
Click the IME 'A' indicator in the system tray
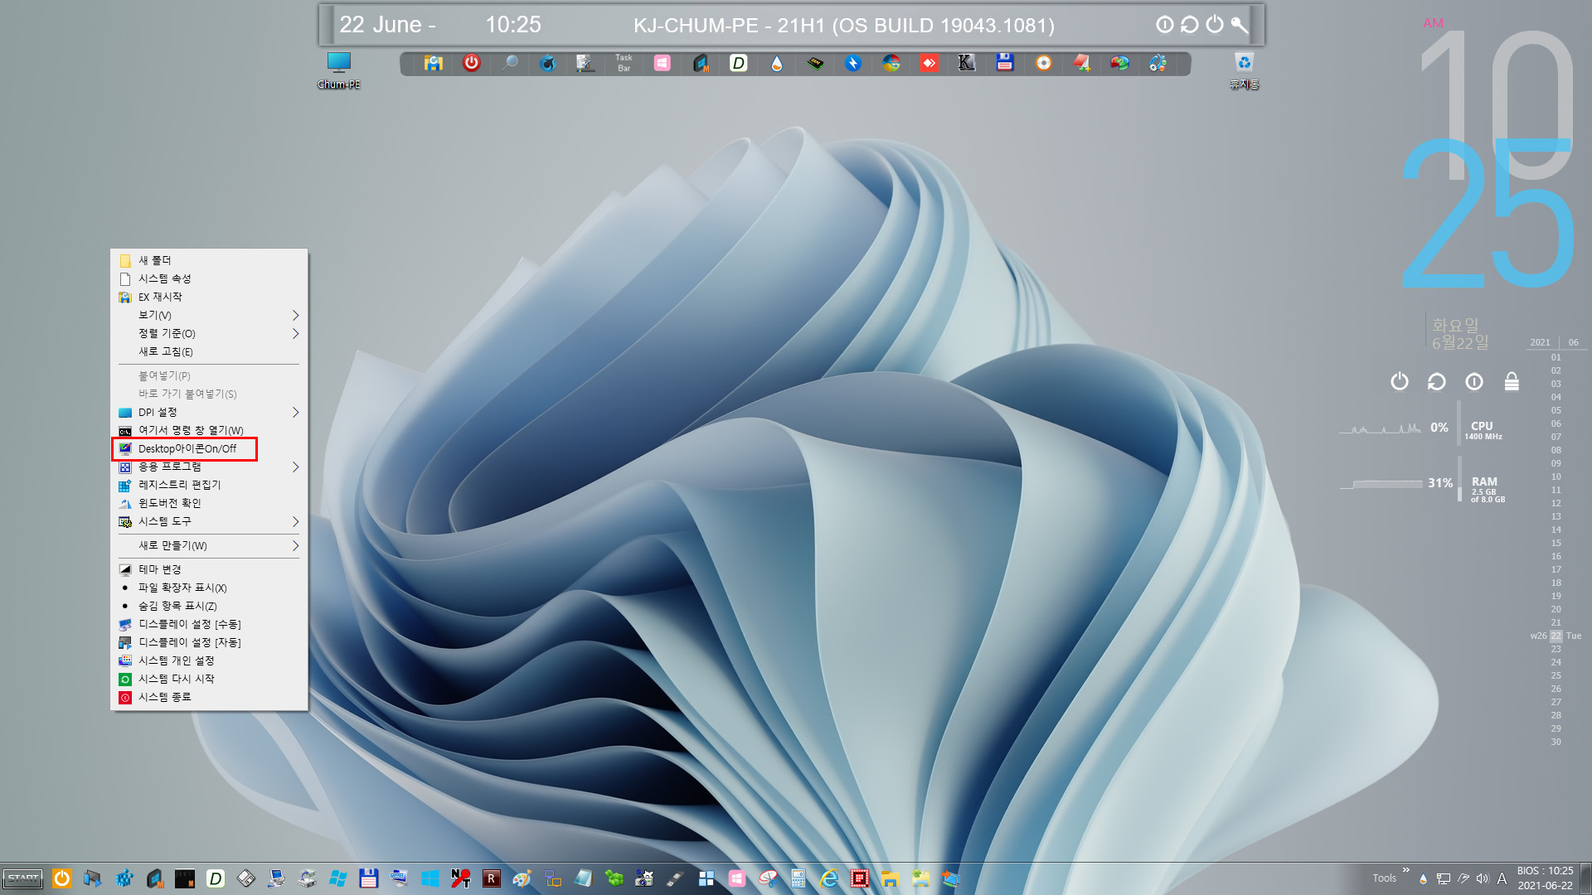(1502, 878)
